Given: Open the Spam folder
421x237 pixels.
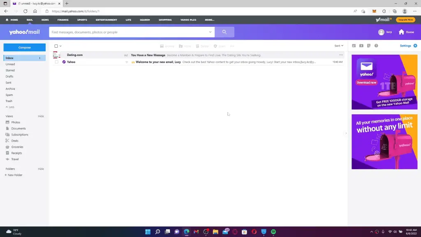Looking at the screenshot, I should tap(9, 95).
